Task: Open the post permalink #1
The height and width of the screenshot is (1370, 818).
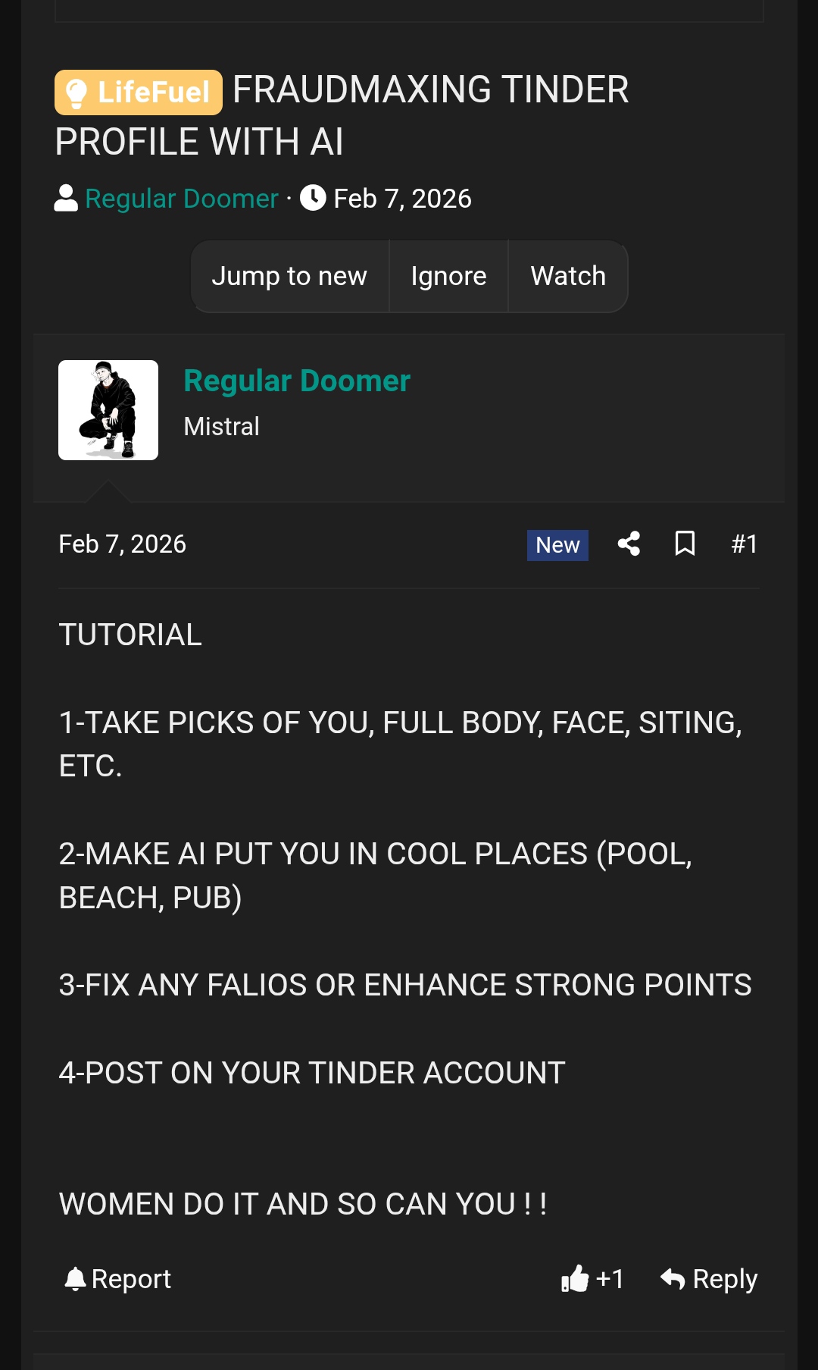Action: 744,544
